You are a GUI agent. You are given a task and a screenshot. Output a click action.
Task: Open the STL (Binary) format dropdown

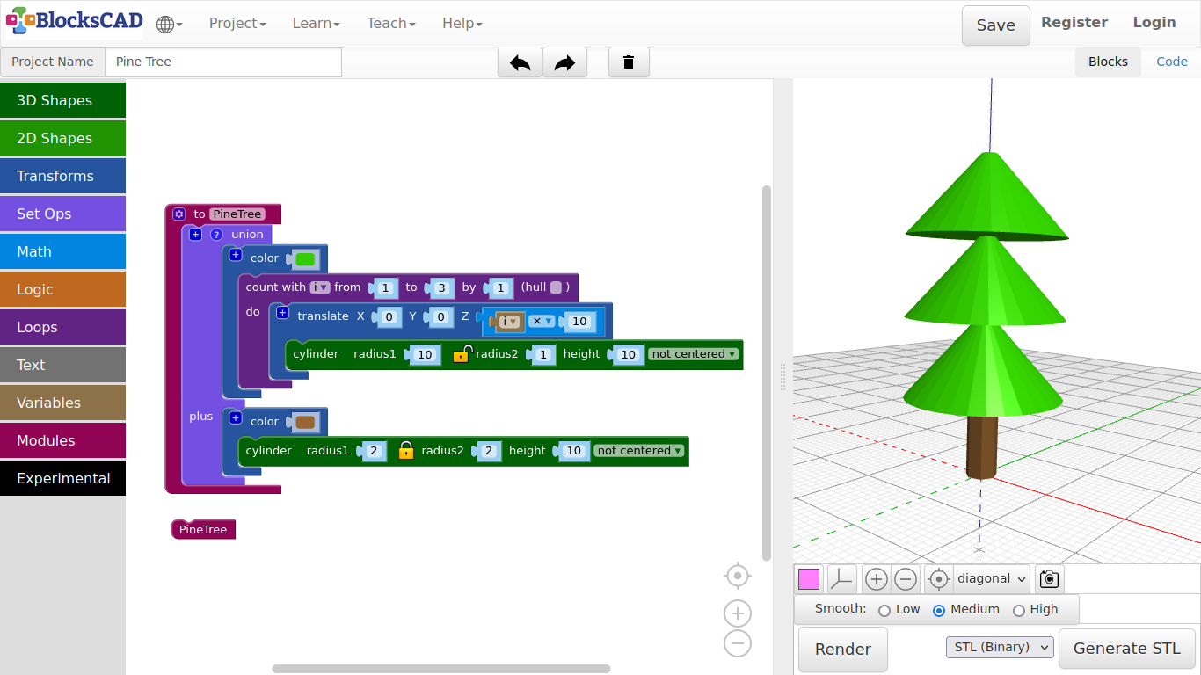click(x=1000, y=648)
